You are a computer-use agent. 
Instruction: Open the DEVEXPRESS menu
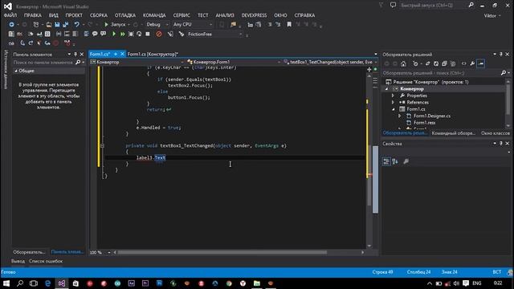pyautogui.click(x=254, y=15)
